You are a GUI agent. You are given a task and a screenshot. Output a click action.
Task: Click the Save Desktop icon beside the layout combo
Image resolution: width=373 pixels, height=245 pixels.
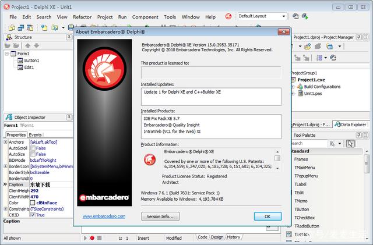pyautogui.click(x=295, y=16)
